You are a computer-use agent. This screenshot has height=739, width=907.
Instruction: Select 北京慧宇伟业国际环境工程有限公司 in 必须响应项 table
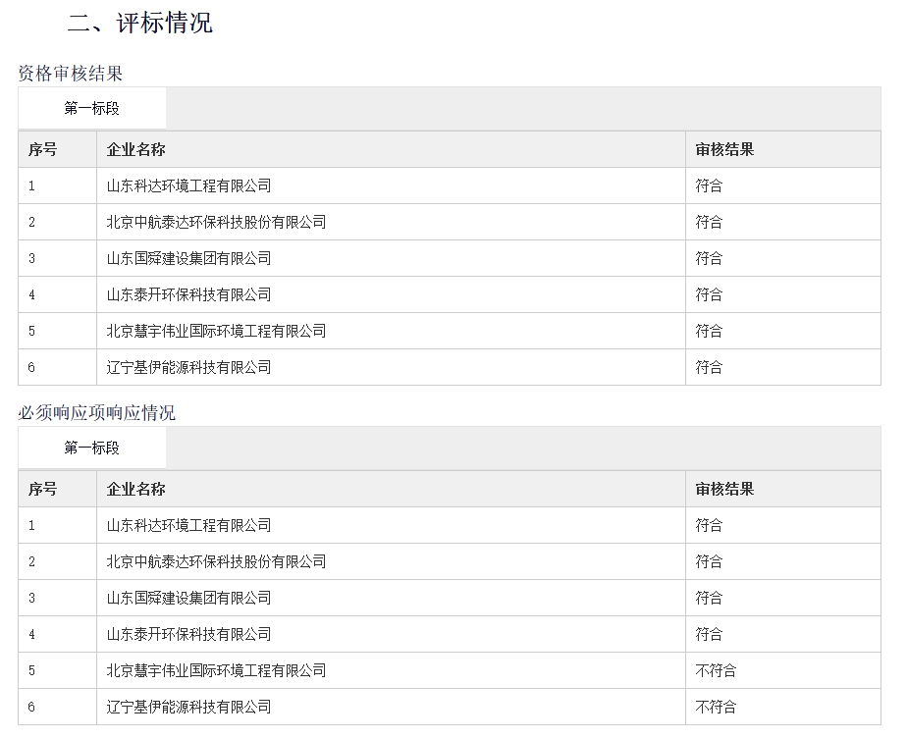tap(216, 671)
